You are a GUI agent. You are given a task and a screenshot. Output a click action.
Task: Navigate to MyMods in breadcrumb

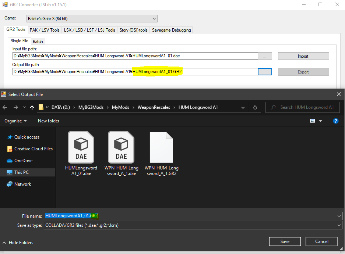pyautogui.click(x=120, y=107)
